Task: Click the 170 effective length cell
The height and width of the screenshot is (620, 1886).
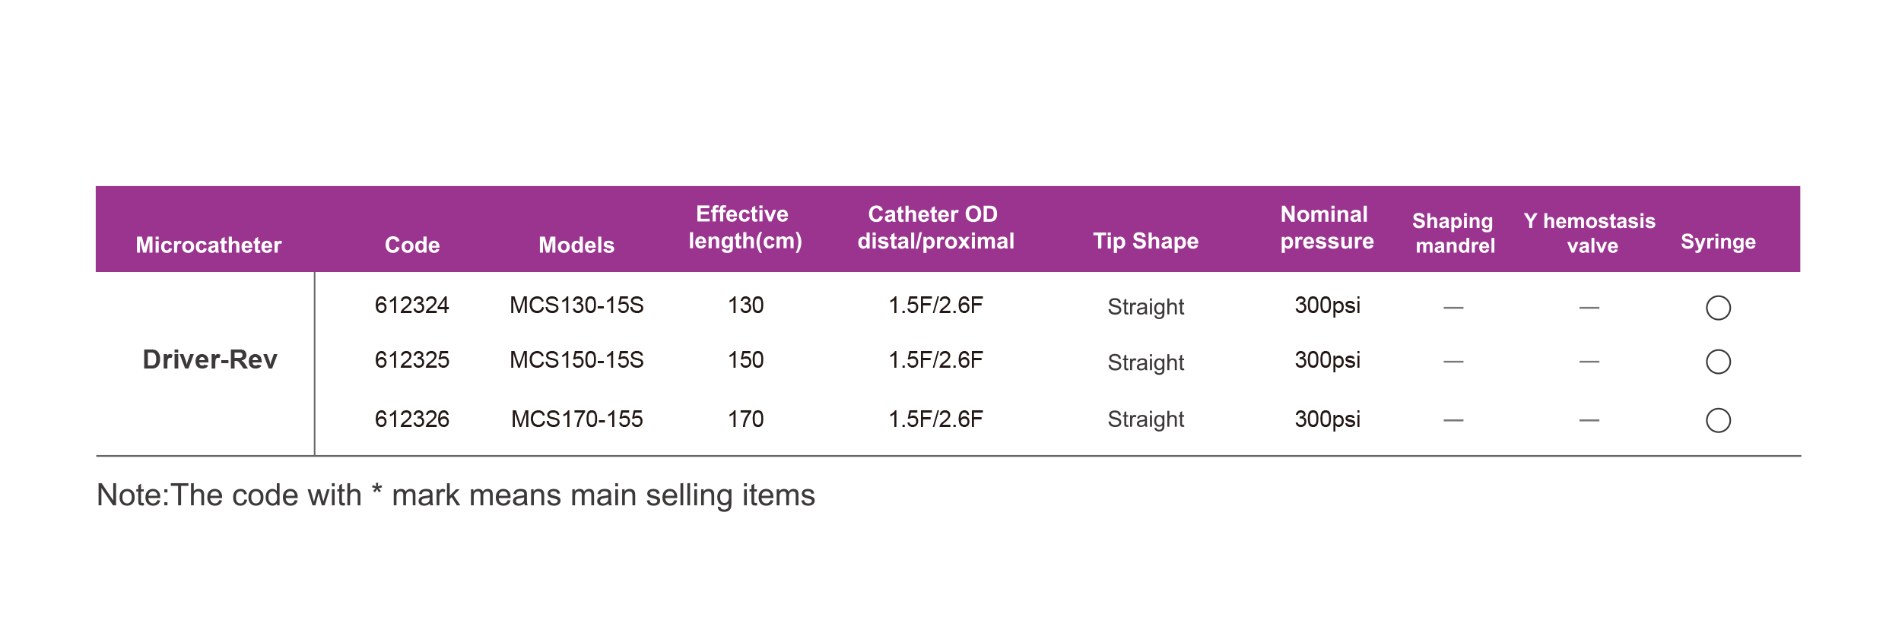Action: 745,419
